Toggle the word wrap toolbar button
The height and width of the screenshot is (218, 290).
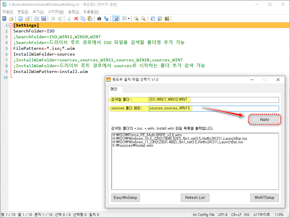[115, 19]
